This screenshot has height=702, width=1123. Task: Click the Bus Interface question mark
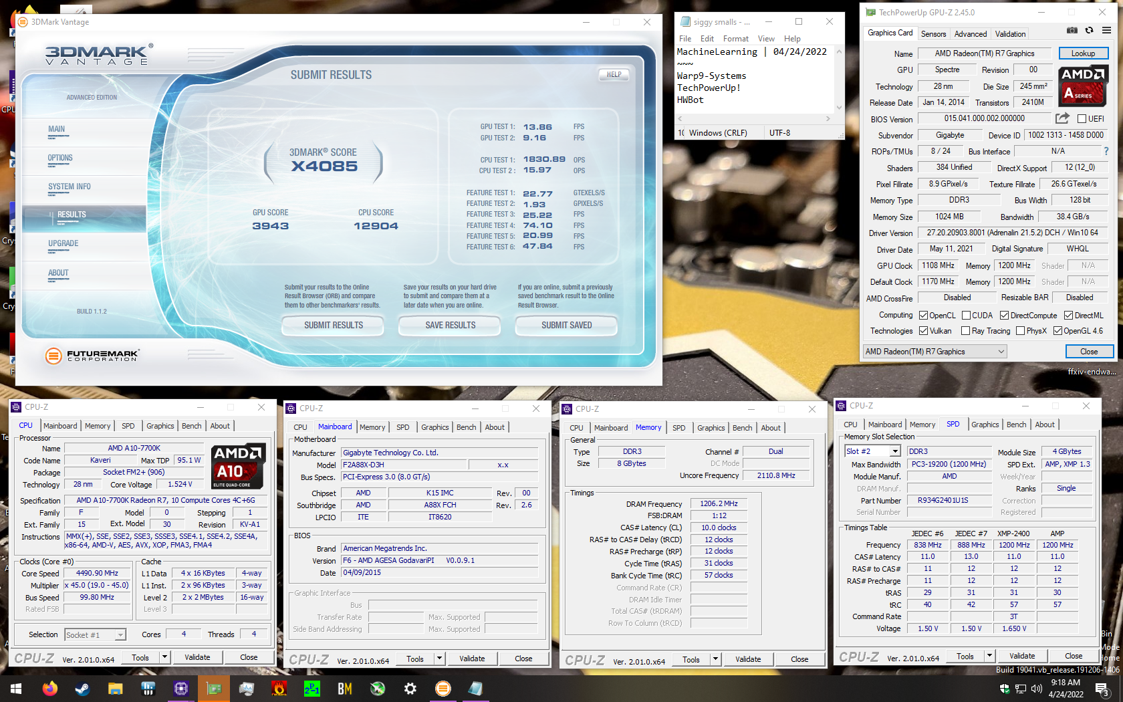pos(1106,151)
